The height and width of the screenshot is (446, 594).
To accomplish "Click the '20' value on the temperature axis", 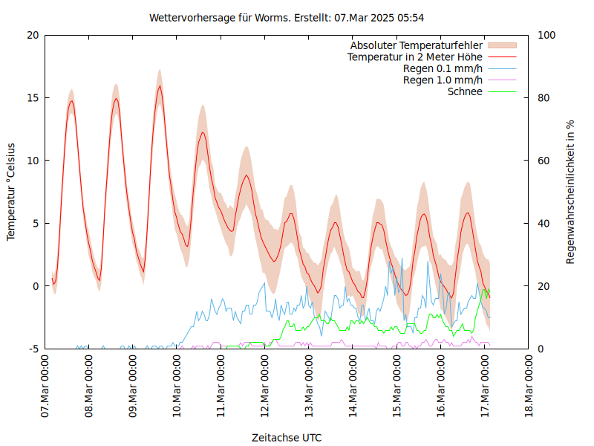I will 33,35.
